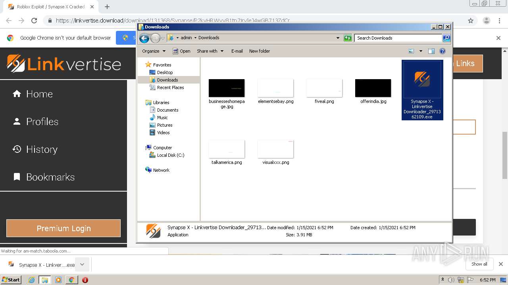The height and width of the screenshot is (285, 508).
Task: Open the Chrome profile avatar
Action: pyautogui.click(x=486, y=21)
